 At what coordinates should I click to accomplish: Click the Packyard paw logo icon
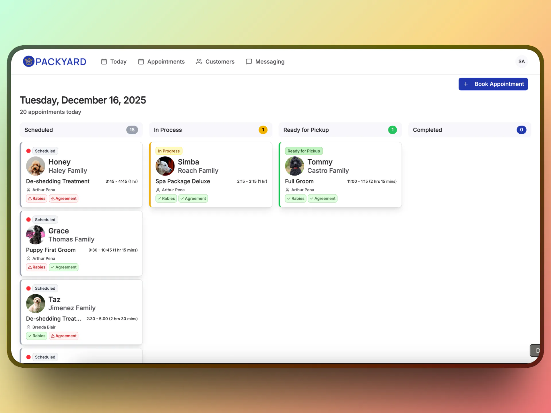click(29, 61)
